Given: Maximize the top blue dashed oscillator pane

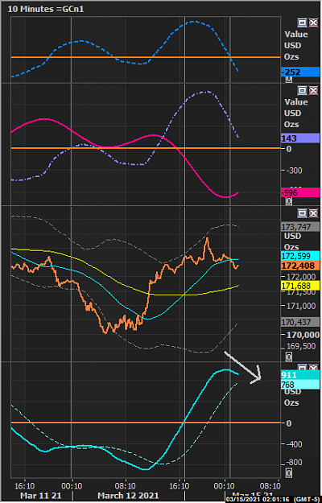Looking at the screenshot, I should 302,23.
